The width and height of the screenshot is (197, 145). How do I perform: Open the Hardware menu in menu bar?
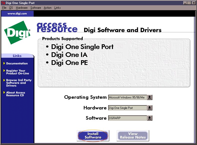(22, 8)
